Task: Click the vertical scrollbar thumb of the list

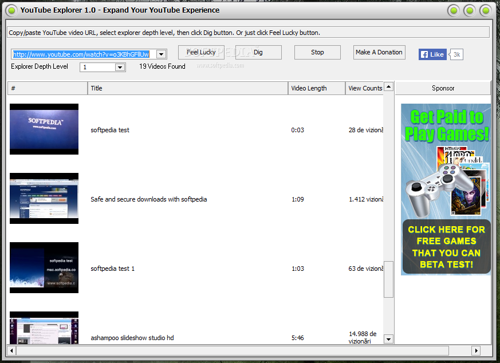Action: tap(388, 279)
